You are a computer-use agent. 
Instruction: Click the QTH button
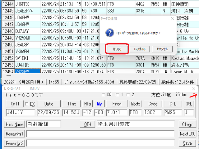pyautogui.click(x=87, y=124)
